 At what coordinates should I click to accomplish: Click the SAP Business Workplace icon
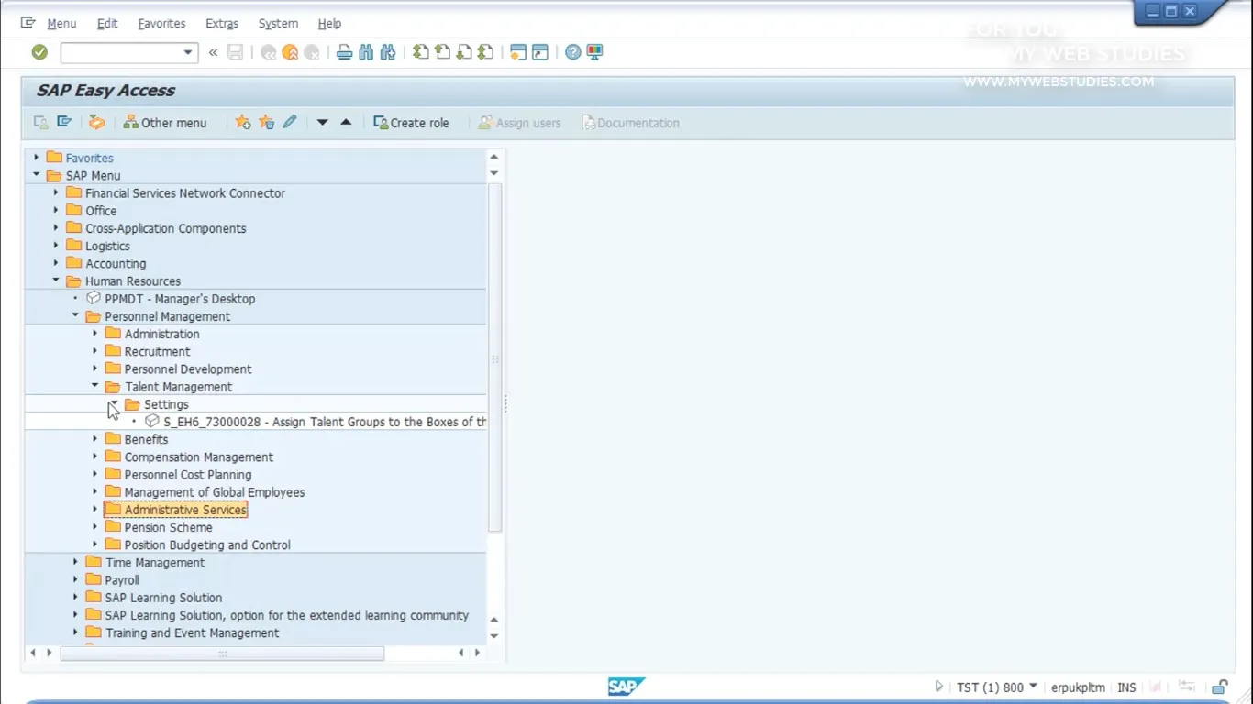click(x=96, y=122)
